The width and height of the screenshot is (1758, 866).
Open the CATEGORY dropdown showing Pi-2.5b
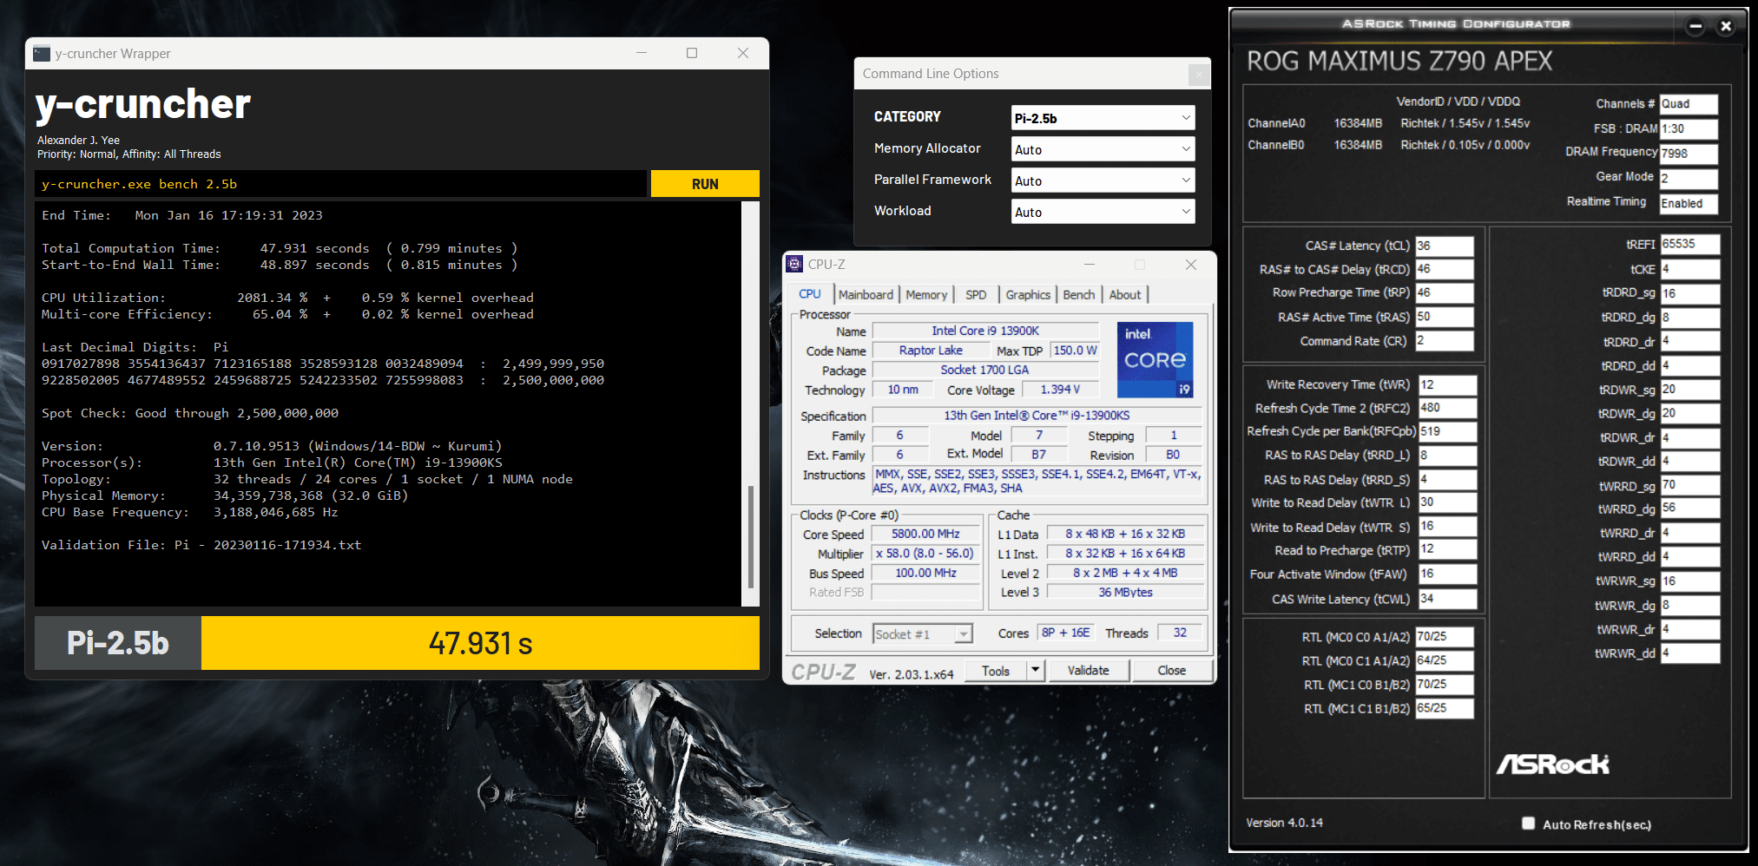[x=1103, y=118]
